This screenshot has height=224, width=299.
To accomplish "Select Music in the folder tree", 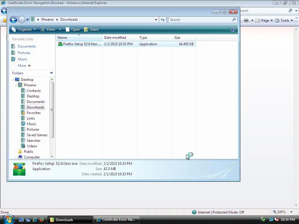I will tap(31, 124).
